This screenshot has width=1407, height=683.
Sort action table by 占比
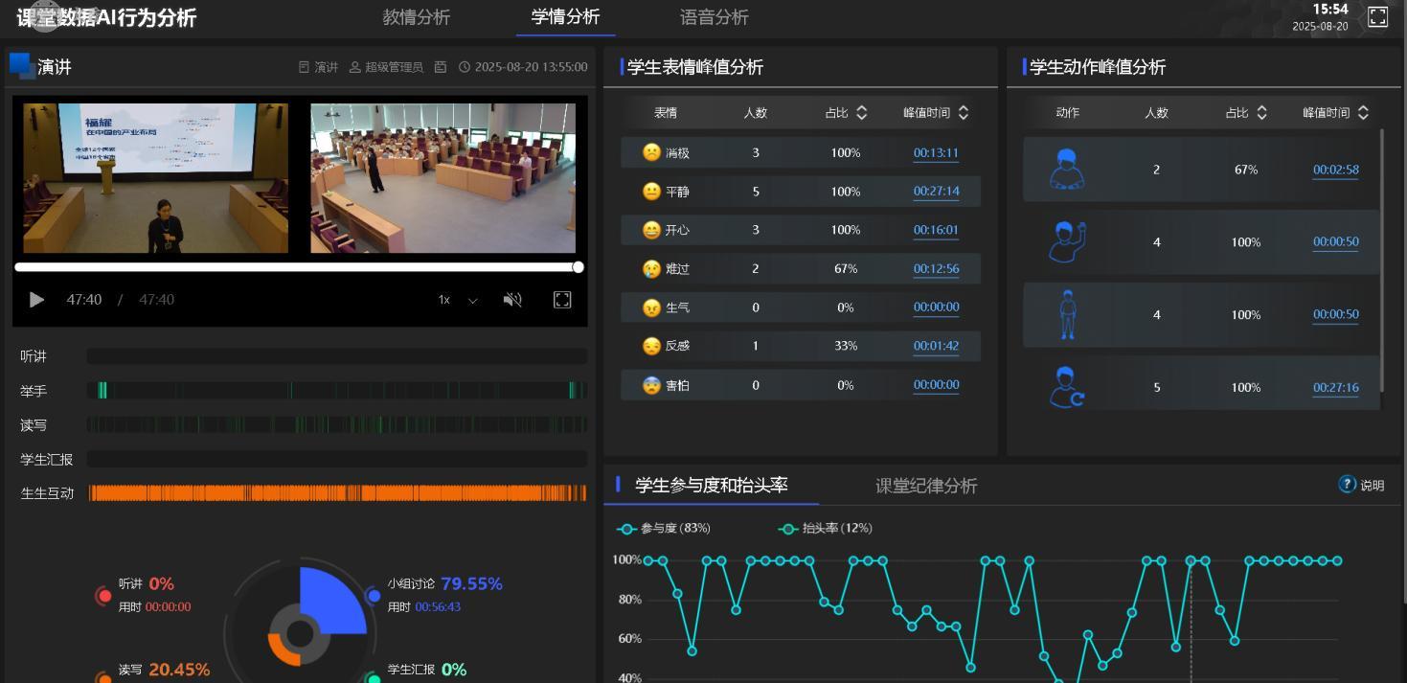pos(1261,113)
